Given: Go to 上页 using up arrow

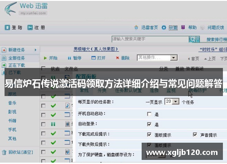Looking at the screenshot, I should [x=205, y=59].
